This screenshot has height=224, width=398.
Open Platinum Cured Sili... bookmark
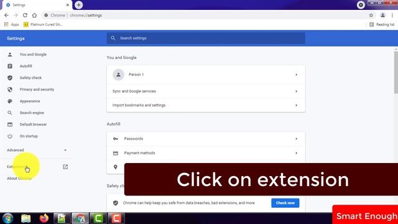[x=43, y=24]
